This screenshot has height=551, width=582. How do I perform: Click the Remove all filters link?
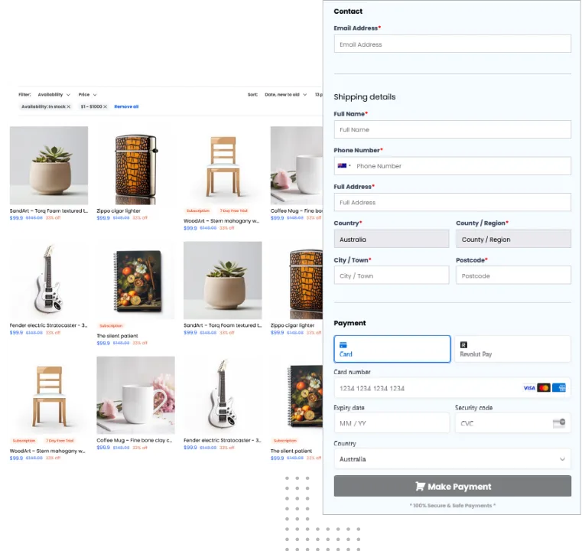click(126, 106)
